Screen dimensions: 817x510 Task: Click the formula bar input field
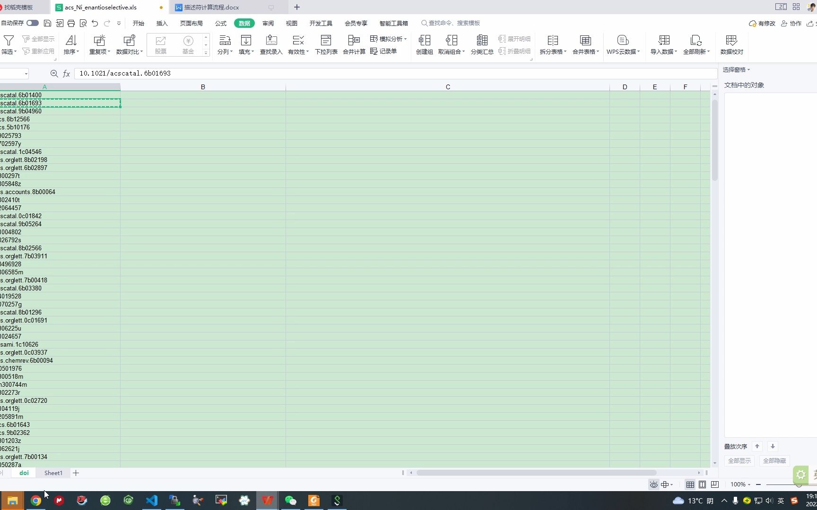pyautogui.click(x=396, y=74)
